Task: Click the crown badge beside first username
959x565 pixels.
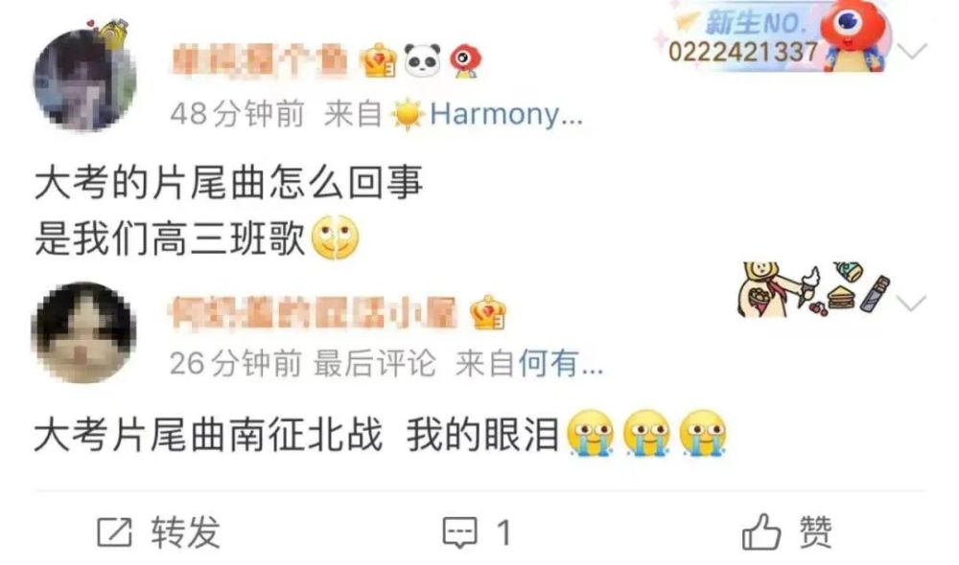Action: (x=378, y=61)
